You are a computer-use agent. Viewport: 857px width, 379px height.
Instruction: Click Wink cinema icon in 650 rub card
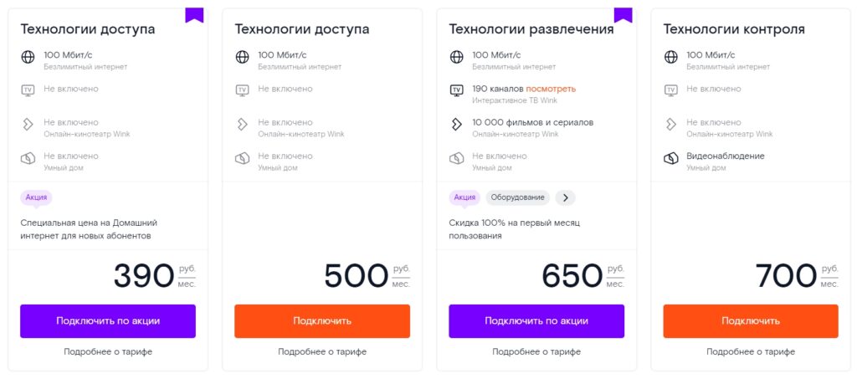[x=456, y=125]
